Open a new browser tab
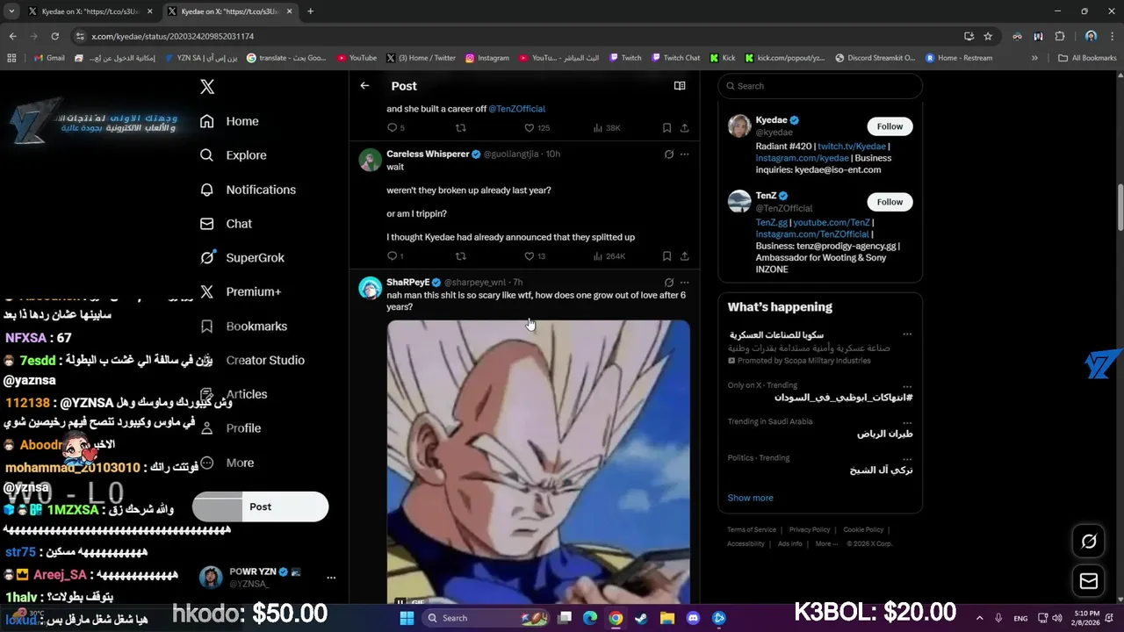 (310, 11)
